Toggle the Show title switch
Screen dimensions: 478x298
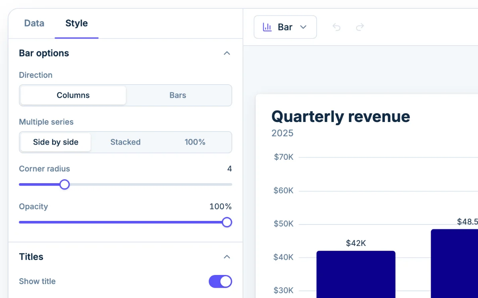pyautogui.click(x=220, y=281)
